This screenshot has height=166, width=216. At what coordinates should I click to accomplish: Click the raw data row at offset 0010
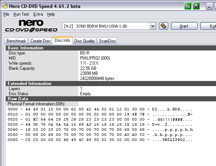[100, 114]
